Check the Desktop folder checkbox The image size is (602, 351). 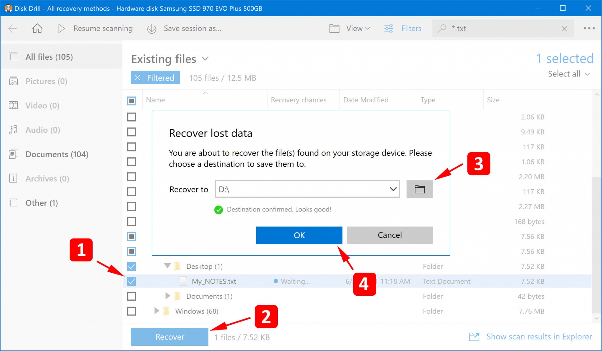[x=131, y=266]
